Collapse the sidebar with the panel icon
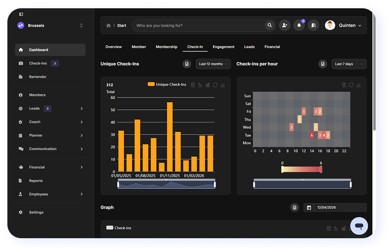The image size is (391, 252). point(21,14)
